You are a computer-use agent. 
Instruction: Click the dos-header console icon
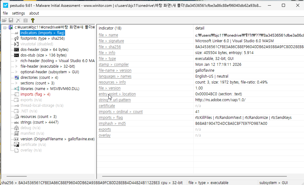click(17, 50)
